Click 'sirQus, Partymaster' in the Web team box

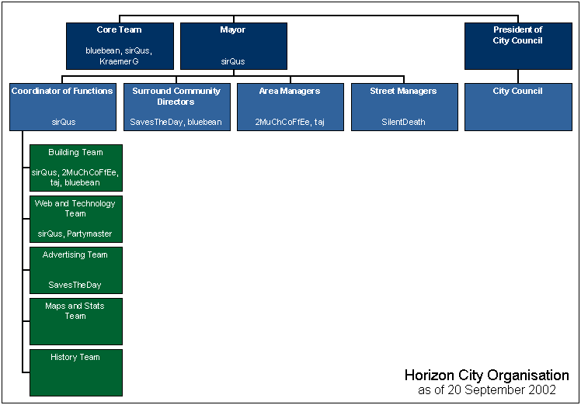pyautogui.click(x=75, y=234)
